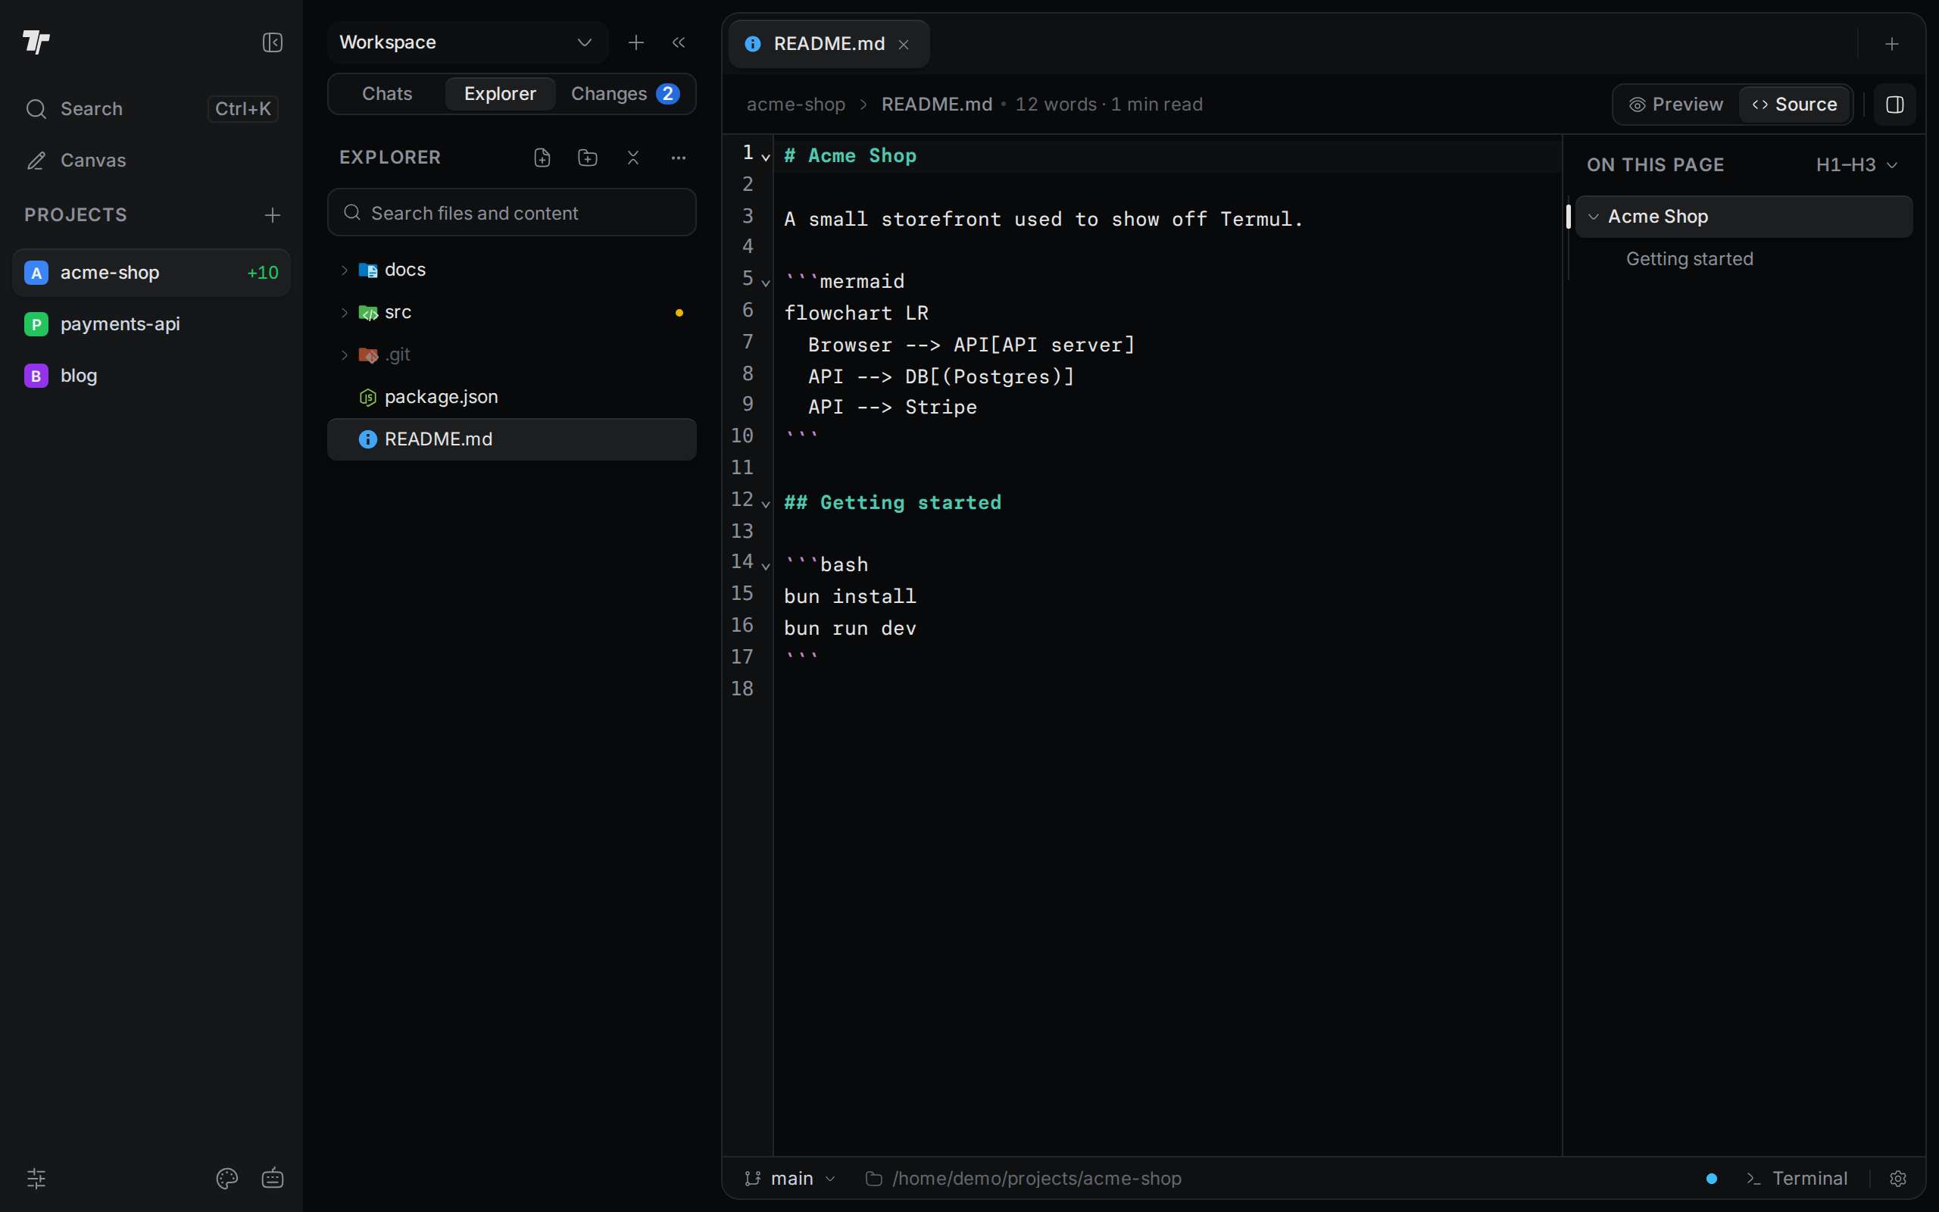Create new file in Explorer
The height and width of the screenshot is (1212, 1939).
pos(542,158)
